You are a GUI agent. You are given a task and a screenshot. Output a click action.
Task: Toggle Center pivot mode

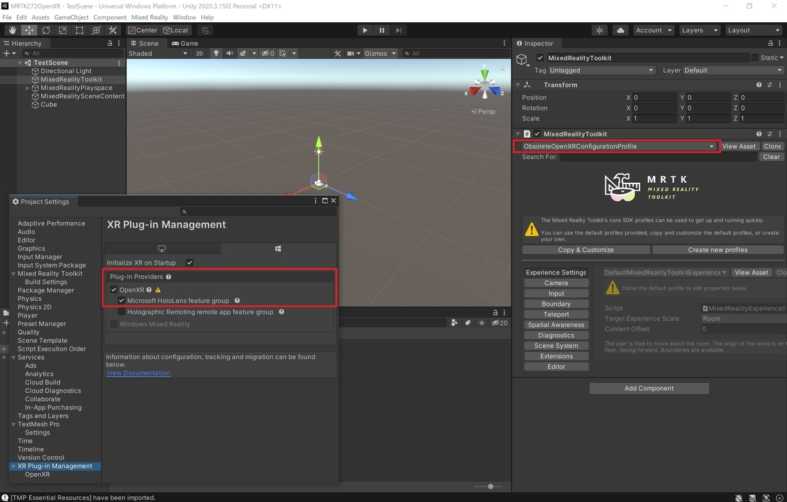142,30
